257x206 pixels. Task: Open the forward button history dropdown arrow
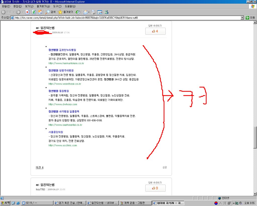tap(23, 12)
